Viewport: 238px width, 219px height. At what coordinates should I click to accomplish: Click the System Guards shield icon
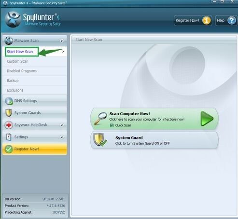(9, 113)
